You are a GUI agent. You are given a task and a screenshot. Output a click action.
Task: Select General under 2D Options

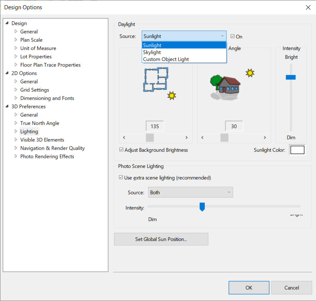[29, 81]
